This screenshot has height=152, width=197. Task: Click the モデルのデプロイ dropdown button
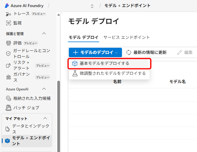[x=95, y=52]
